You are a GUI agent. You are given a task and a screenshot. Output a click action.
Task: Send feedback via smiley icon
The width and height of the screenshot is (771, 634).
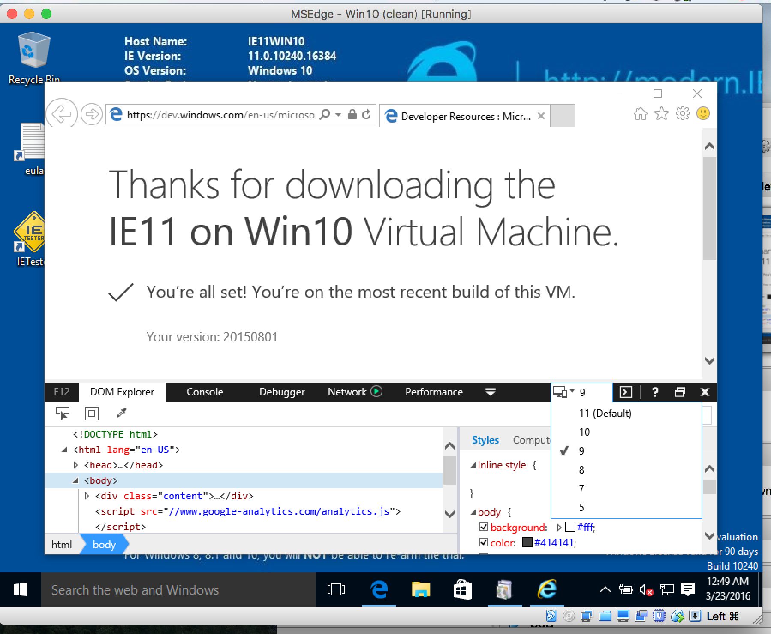point(703,114)
